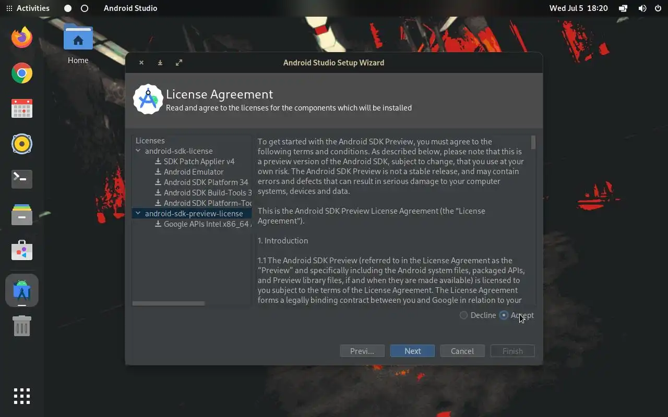Launch Terminal from the dock
This screenshot has height=417, width=668.
click(x=22, y=179)
